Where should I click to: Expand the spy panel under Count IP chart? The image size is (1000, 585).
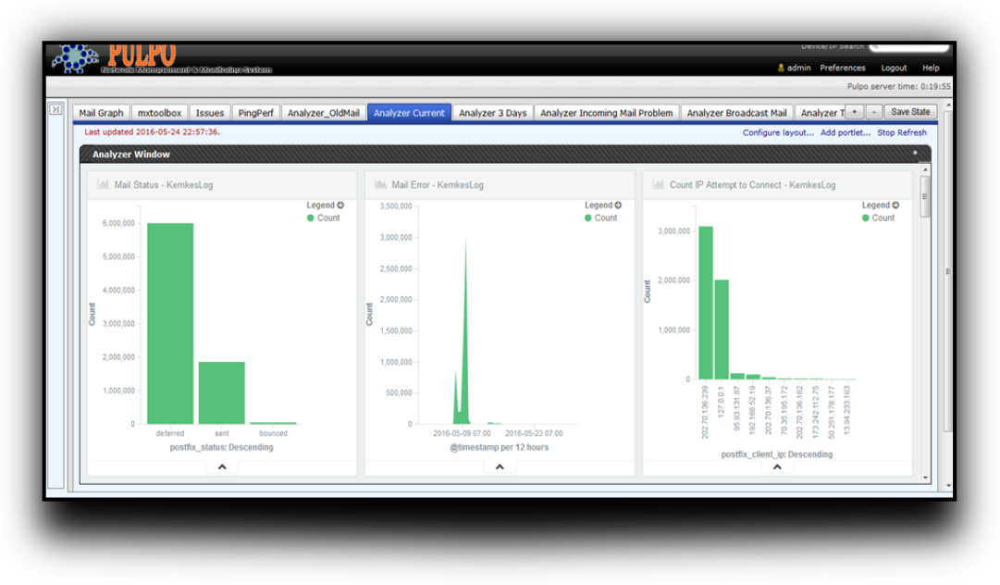pos(777,467)
